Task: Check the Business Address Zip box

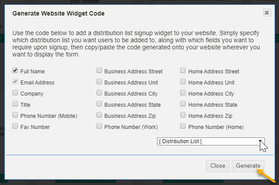Action: [99, 115]
